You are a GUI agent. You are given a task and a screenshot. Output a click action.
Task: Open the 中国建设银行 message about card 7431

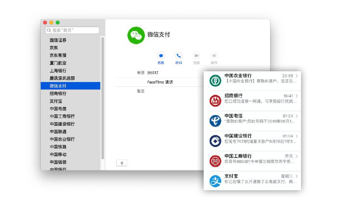pyautogui.click(x=260, y=141)
